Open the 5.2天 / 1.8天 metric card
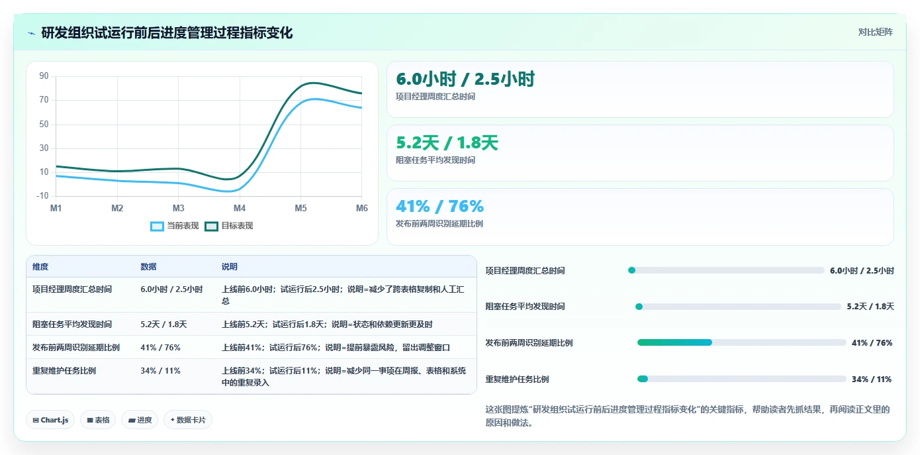 coord(640,153)
